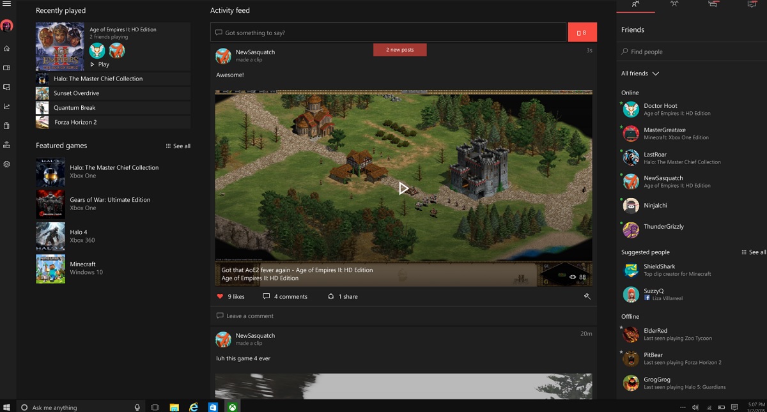
Task: Open Age of Empires II cover art
Action: pos(59,47)
